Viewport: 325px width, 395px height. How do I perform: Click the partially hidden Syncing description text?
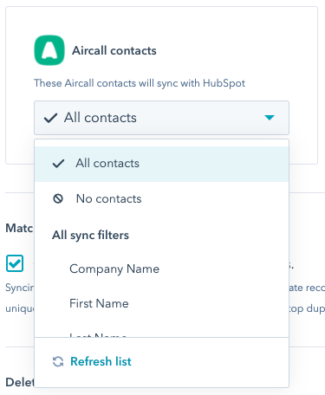20,288
